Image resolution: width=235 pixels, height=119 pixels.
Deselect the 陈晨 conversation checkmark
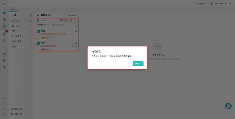point(38,31)
